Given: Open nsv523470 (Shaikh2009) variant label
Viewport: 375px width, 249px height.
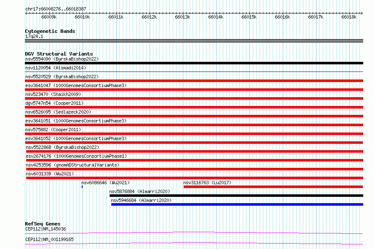Looking at the screenshot, I should coord(53,94).
